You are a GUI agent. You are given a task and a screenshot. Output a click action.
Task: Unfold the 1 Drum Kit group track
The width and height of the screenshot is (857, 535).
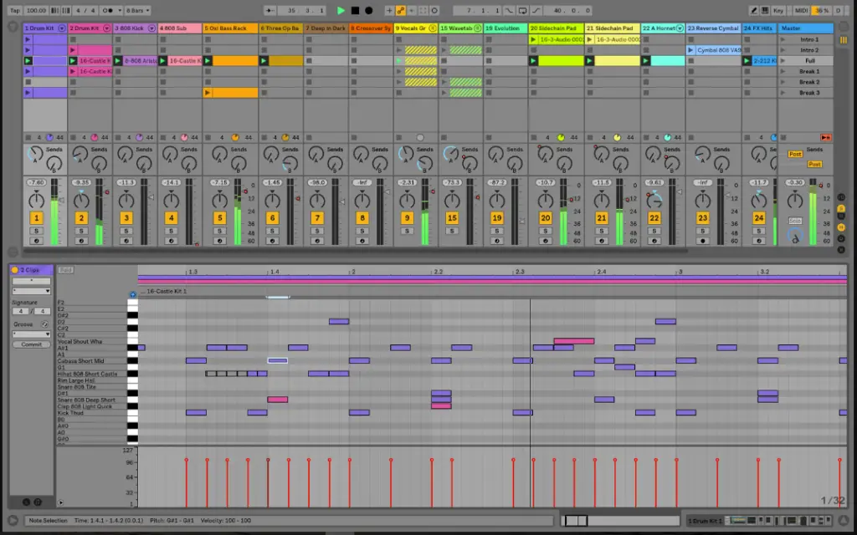pos(62,28)
